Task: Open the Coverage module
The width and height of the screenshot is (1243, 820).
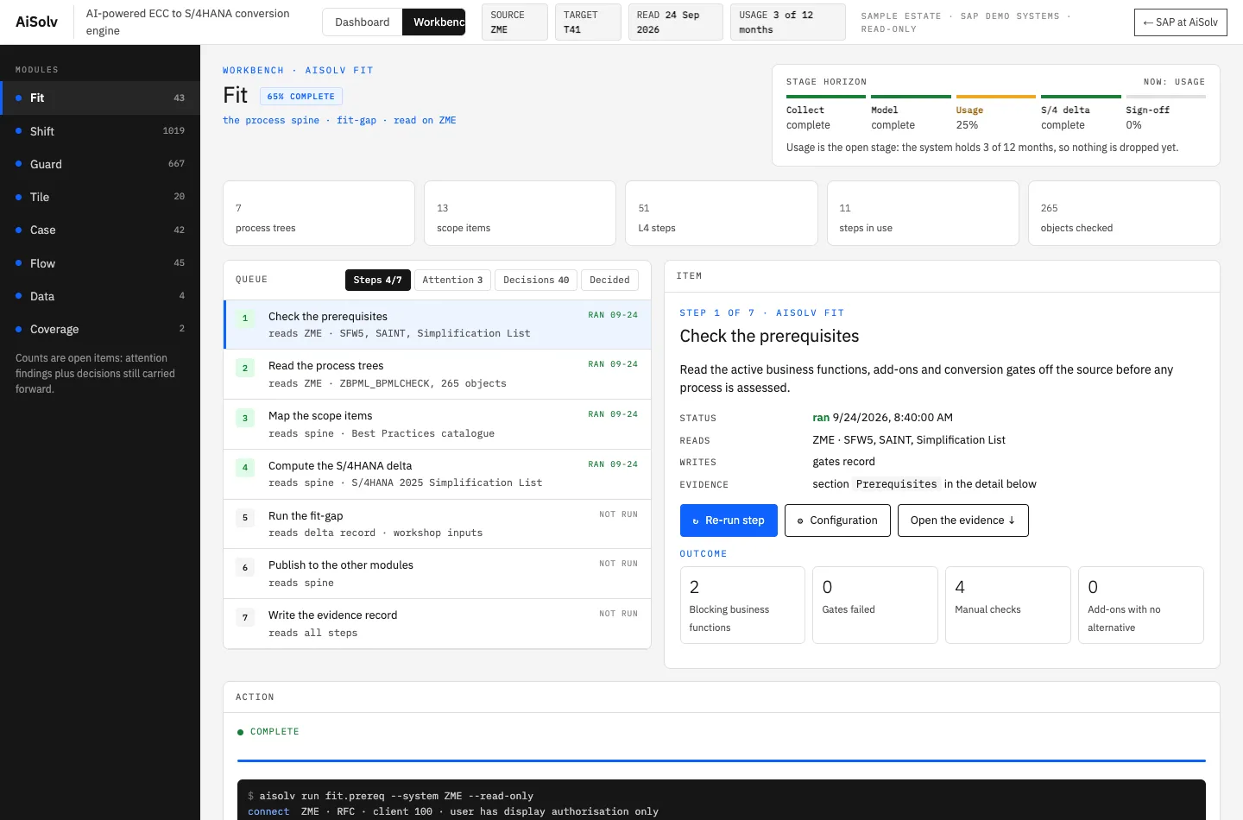Action: click(100, 329)
